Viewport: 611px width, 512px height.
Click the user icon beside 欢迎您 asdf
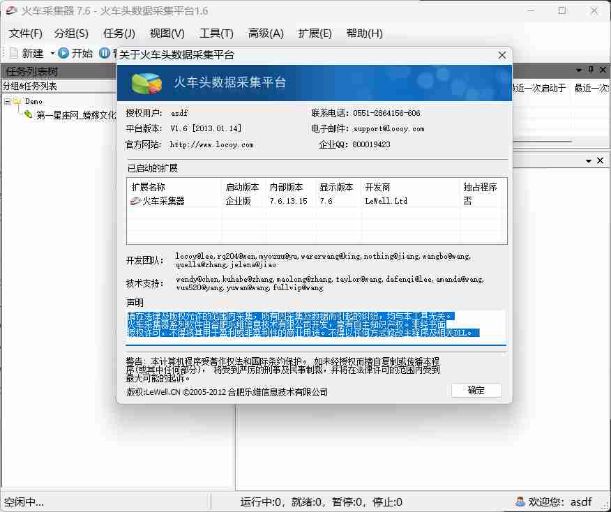519,502
